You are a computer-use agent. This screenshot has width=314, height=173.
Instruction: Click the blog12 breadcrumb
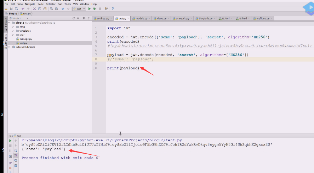tap(11, 14)
